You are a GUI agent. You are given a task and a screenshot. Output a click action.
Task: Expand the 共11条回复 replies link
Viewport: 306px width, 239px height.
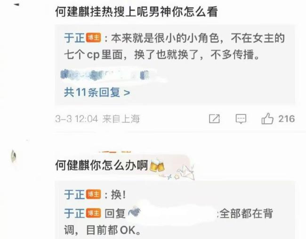click(x=97, y=92)
